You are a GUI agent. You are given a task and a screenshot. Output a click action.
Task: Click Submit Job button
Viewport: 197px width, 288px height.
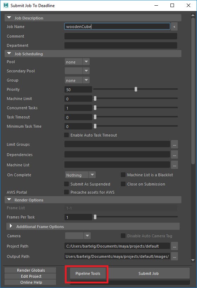[148, 273]
